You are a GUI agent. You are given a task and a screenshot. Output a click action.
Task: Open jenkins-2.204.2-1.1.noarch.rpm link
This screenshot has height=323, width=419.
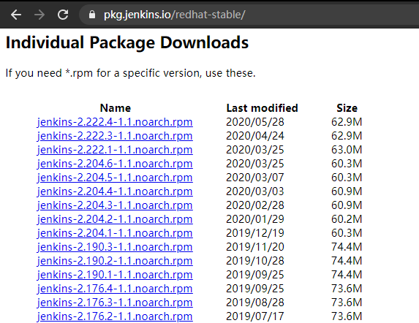(115, 219)
